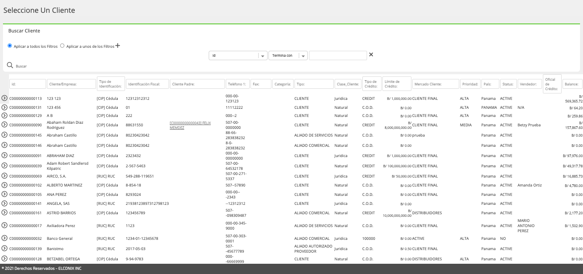Image resolution: width=583 pixels, height=274 pixels.
Task: Click the Tipo de Crédito filter field
Action: (372, 84)
